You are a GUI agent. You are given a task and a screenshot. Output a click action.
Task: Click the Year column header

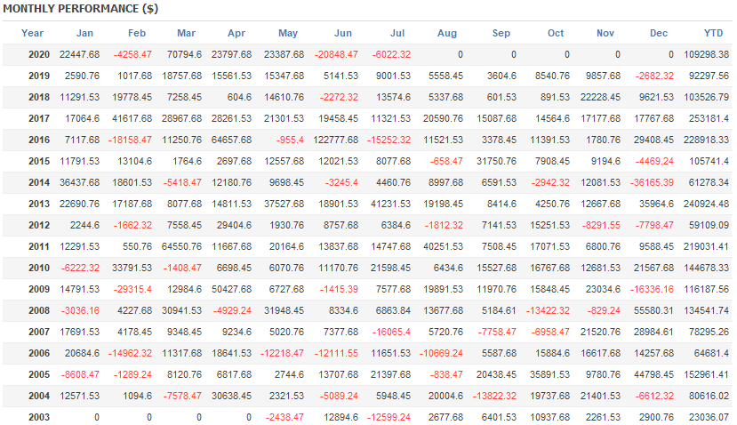tap(32, 33)
